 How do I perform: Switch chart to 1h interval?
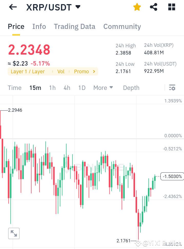(x=52, y=88)
